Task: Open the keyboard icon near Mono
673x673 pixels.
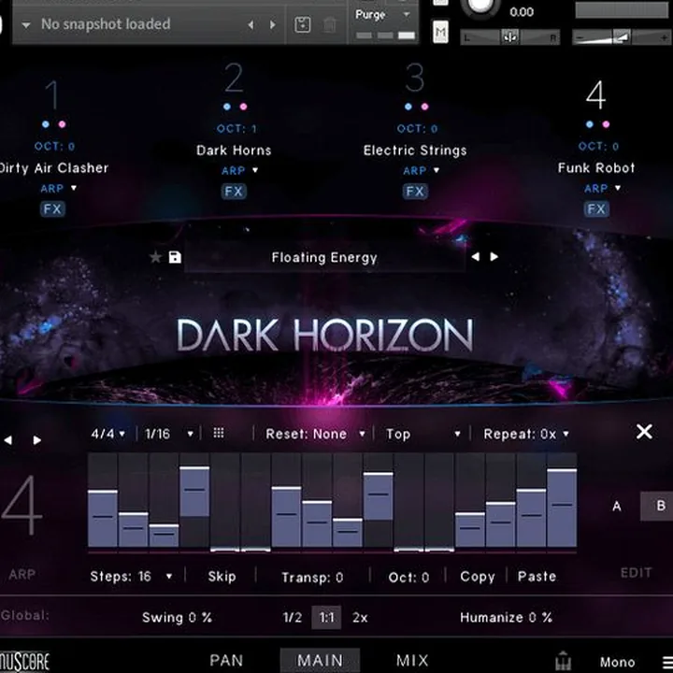Action: 563,661
